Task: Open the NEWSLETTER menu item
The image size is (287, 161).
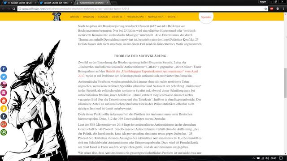Action: pos(156,17)
